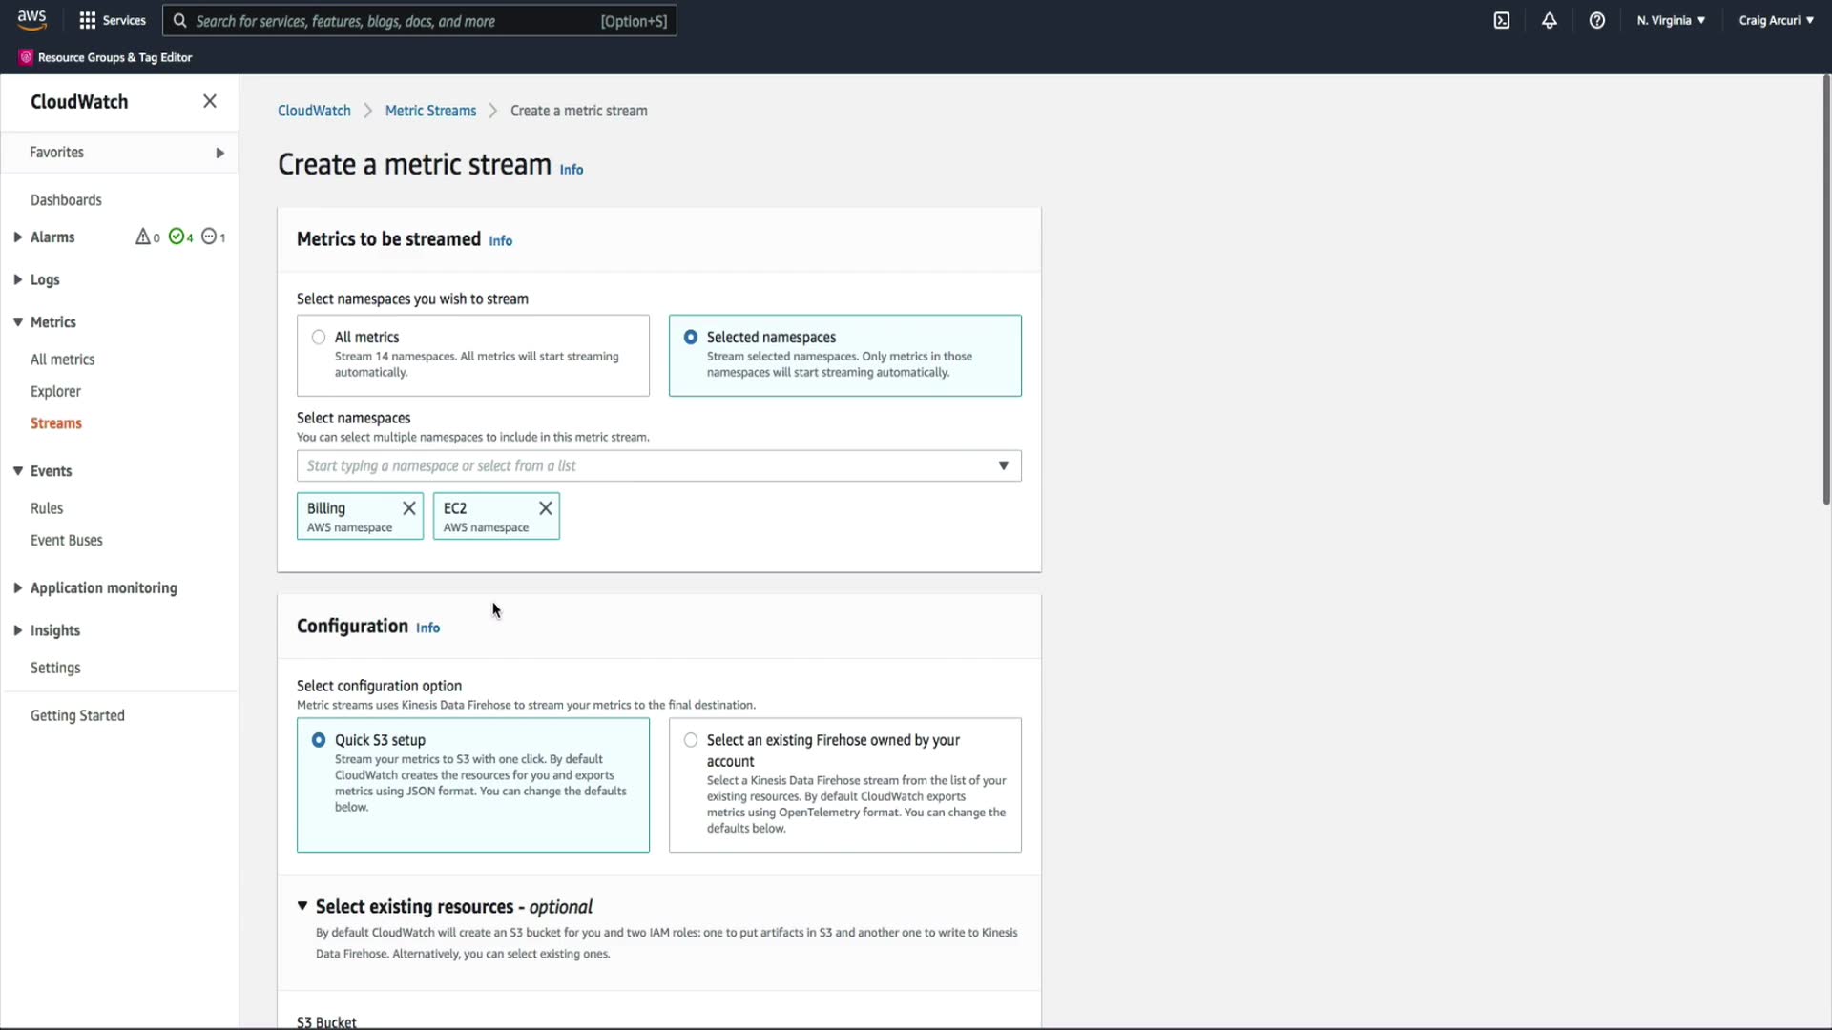Choose Selected namespaces radio option
1832x1030 pixels.
pyautogui.click(x=691, y=338)
